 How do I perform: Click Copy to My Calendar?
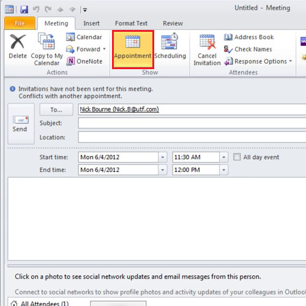coord(47,50)
